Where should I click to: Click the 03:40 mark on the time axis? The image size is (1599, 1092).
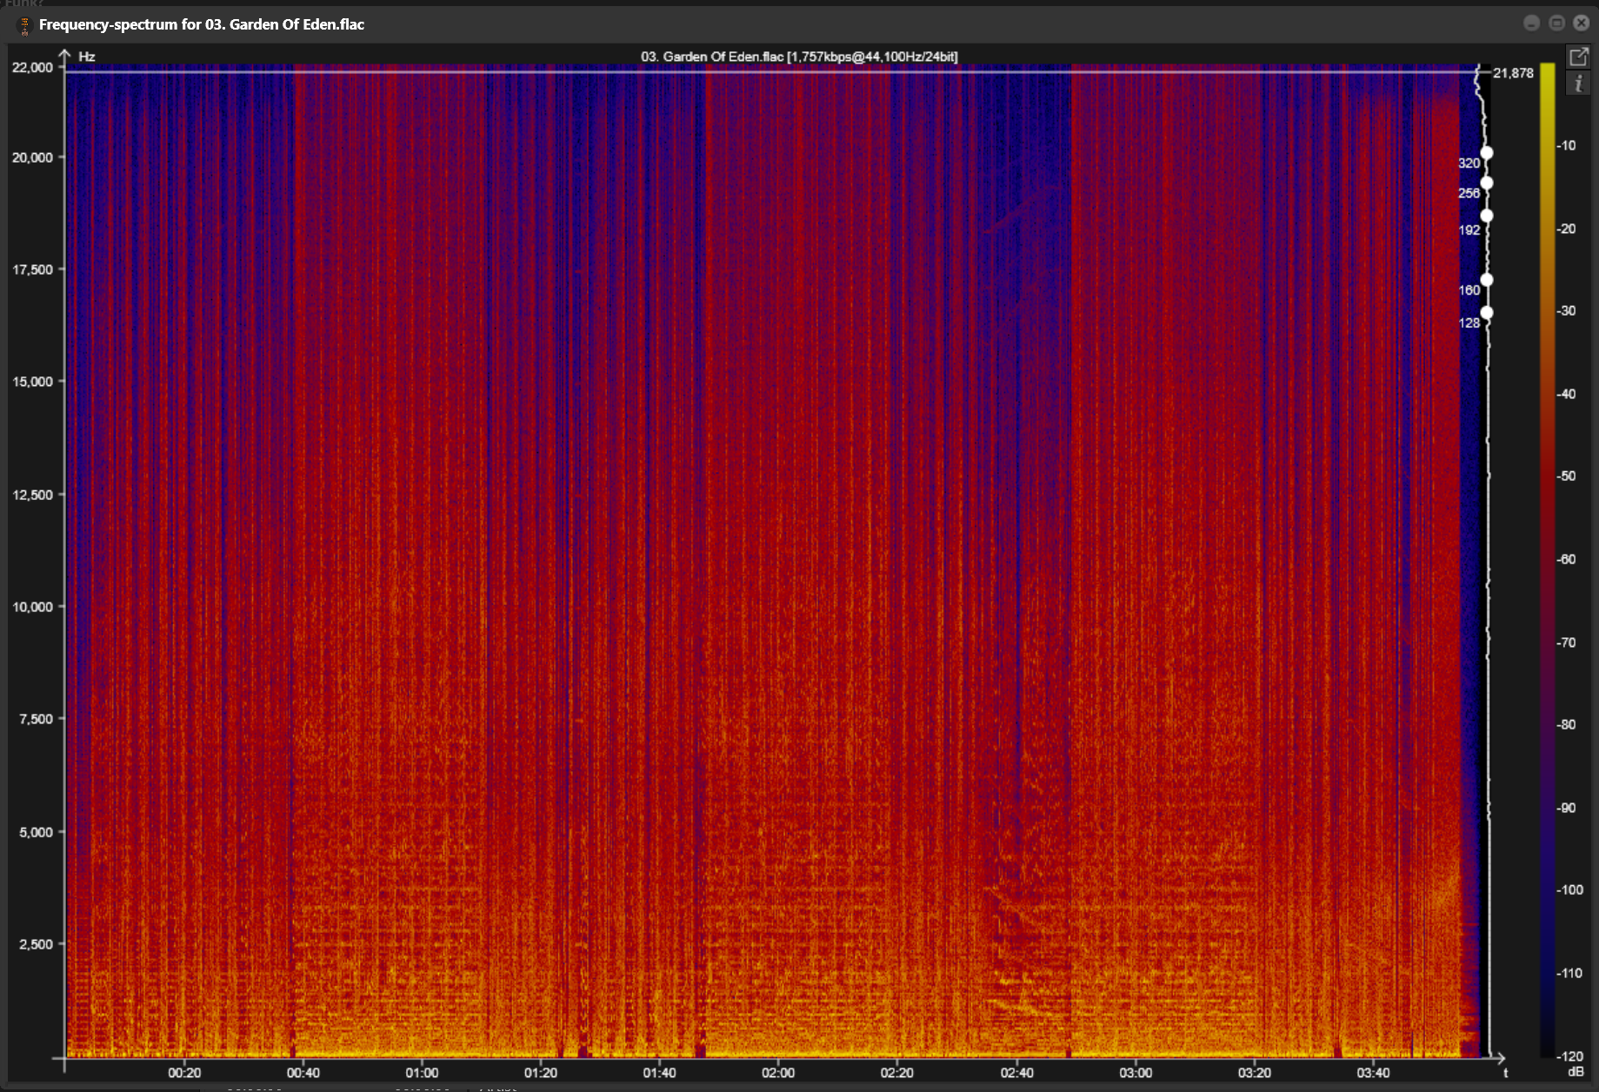(x=1373, y=1073)
